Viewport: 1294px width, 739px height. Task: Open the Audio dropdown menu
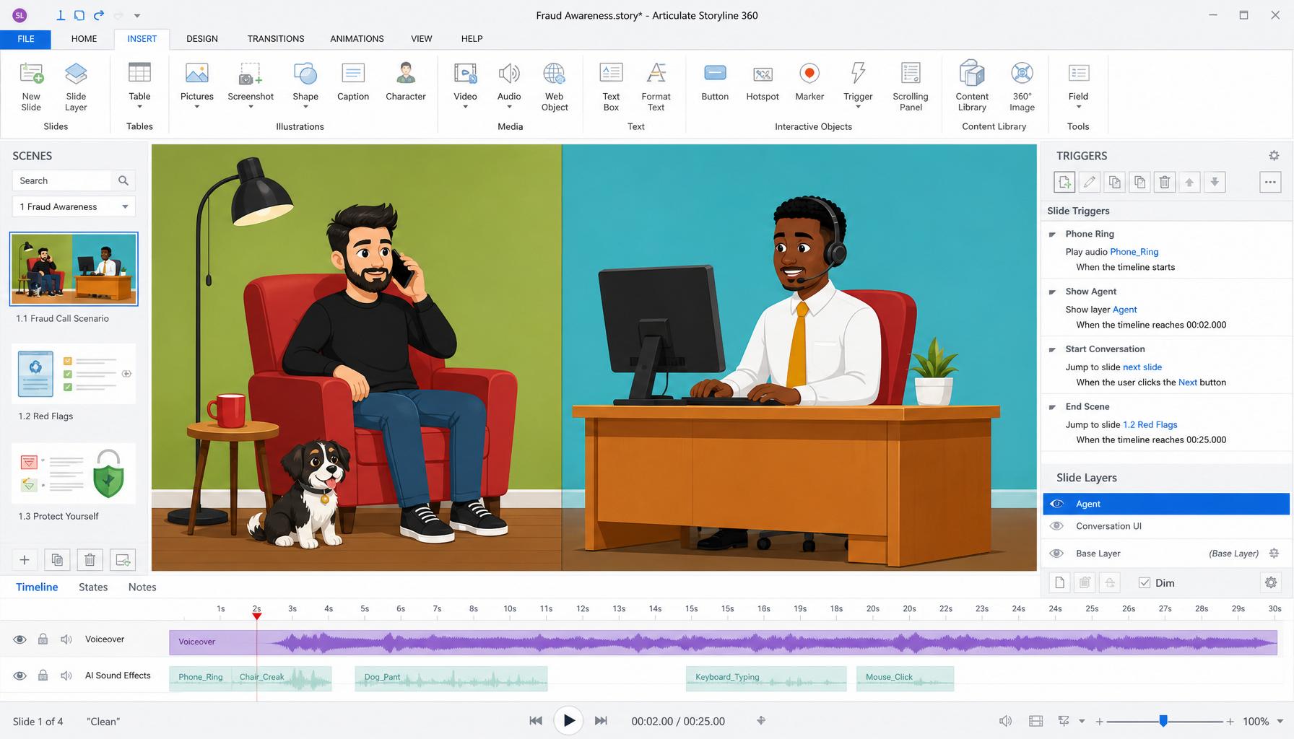pyautogui.click(x=509, y=108)
